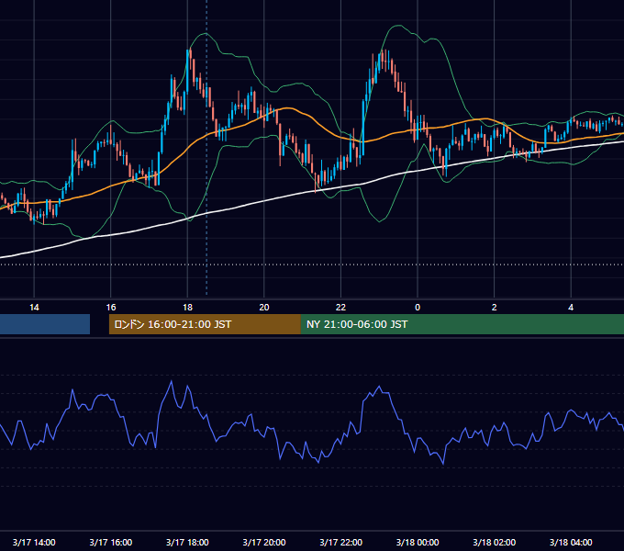Click the 3/18 04:00 time label
Viewport: 624px width, 551px height.
tap(571, 542)
